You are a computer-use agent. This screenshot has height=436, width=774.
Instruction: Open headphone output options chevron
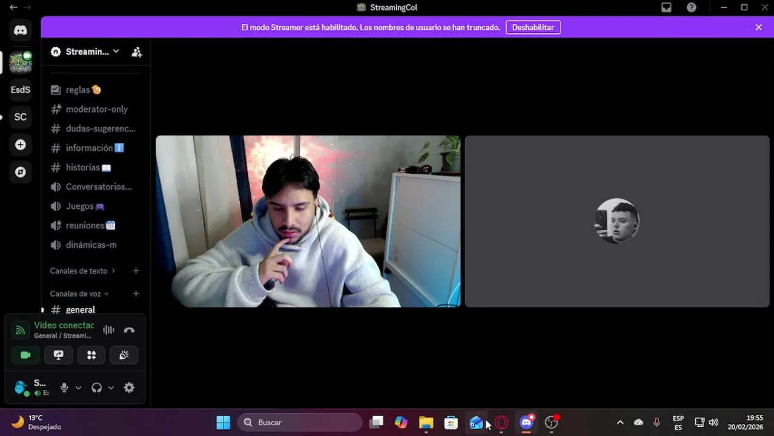tap(111, 388)
